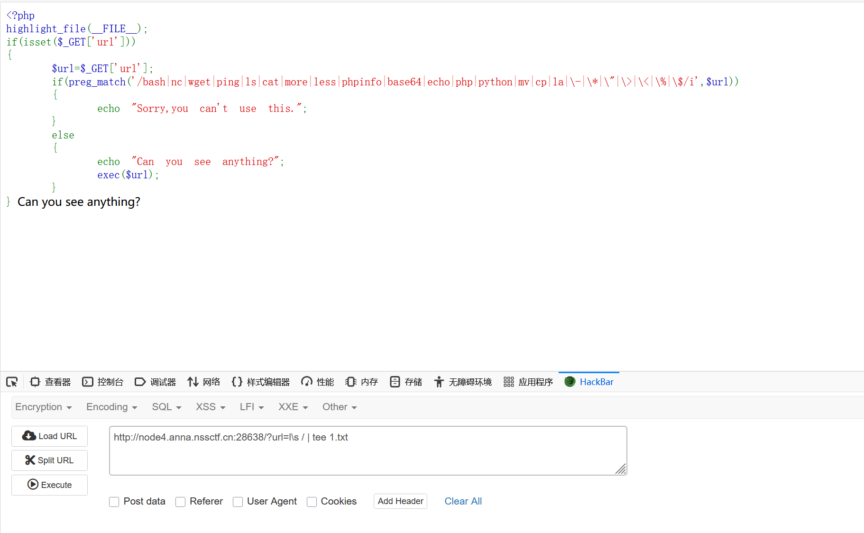Click the exec($url) line in the source
This screenshot has width=864, height=533.
pyautogui.click(x=128, y=175)
